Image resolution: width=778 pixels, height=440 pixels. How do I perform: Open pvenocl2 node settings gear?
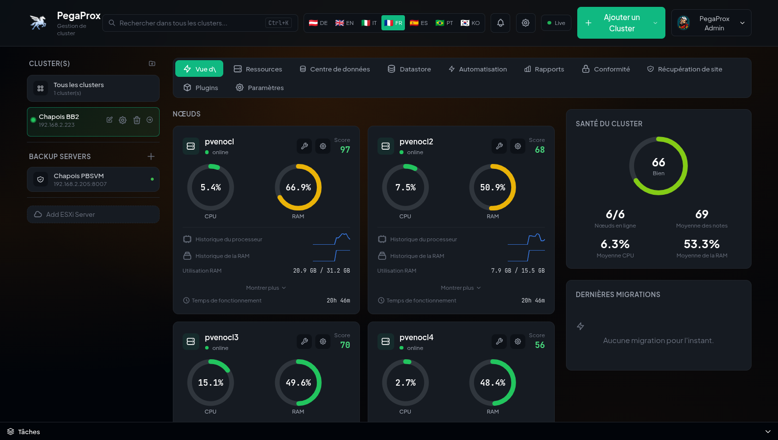click(518, 146)
